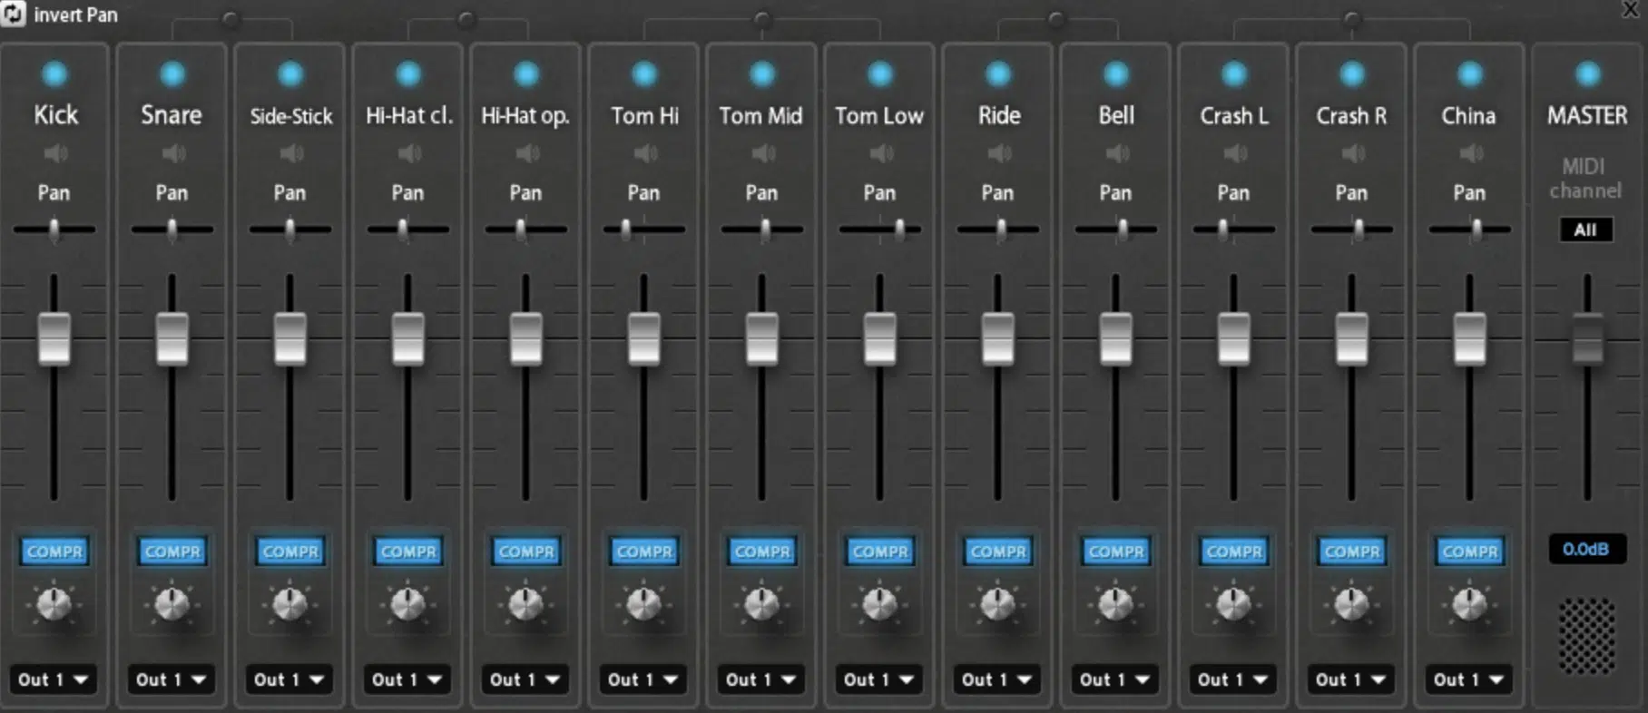This screenshot has width=1648, height=713.
Task: Mute the Kick channel speaker icon
Action: coord(54,153)
